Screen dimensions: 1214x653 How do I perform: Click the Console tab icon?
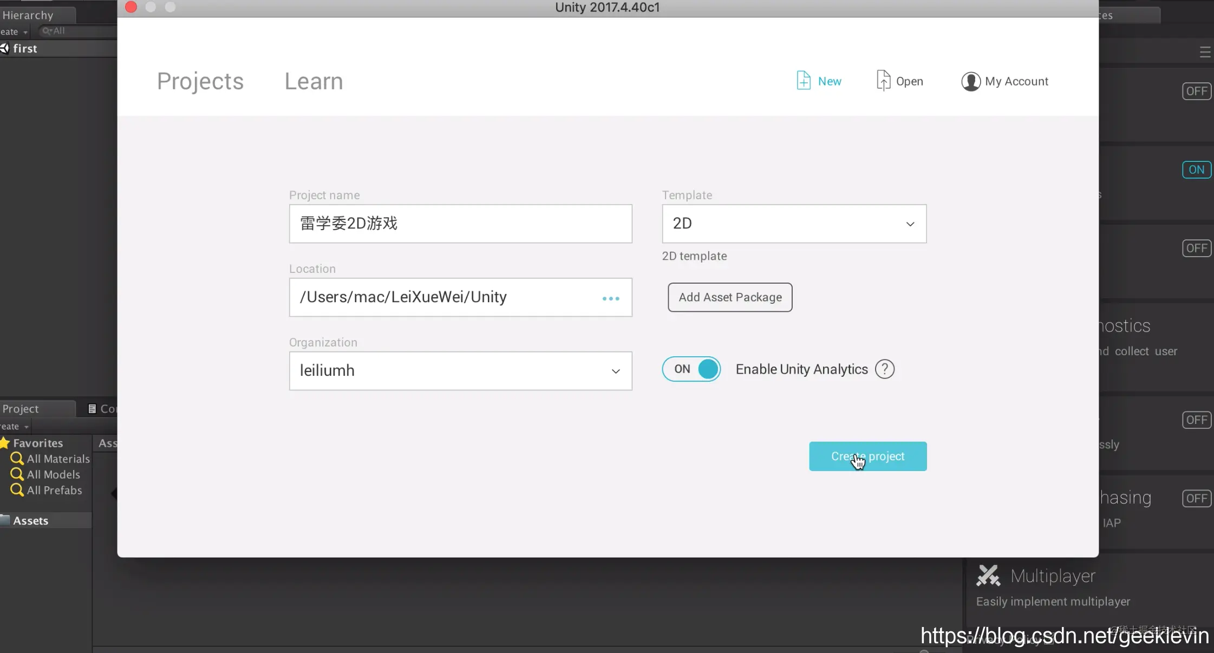coord(92,409)
